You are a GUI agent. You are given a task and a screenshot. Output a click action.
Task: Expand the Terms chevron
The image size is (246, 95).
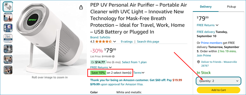[143, 73]
